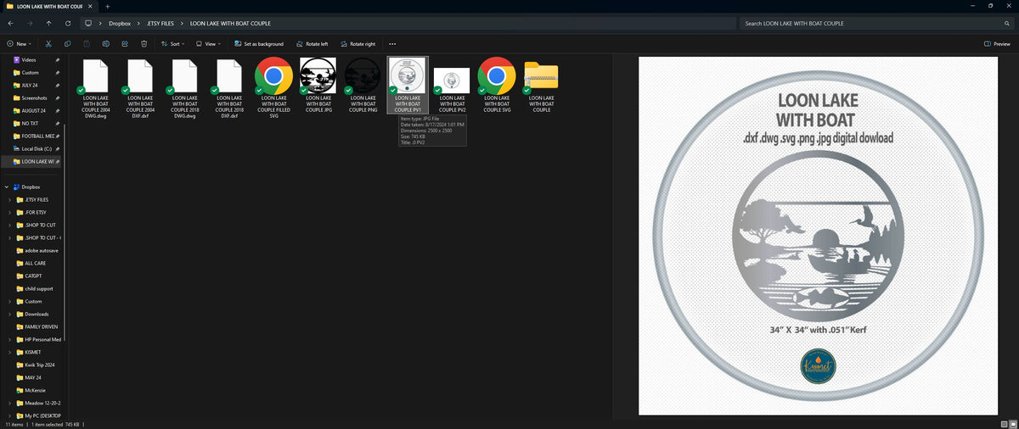Open the New dropdown menu
This screenshot has width=1019, height=429.
pos(19,43)
